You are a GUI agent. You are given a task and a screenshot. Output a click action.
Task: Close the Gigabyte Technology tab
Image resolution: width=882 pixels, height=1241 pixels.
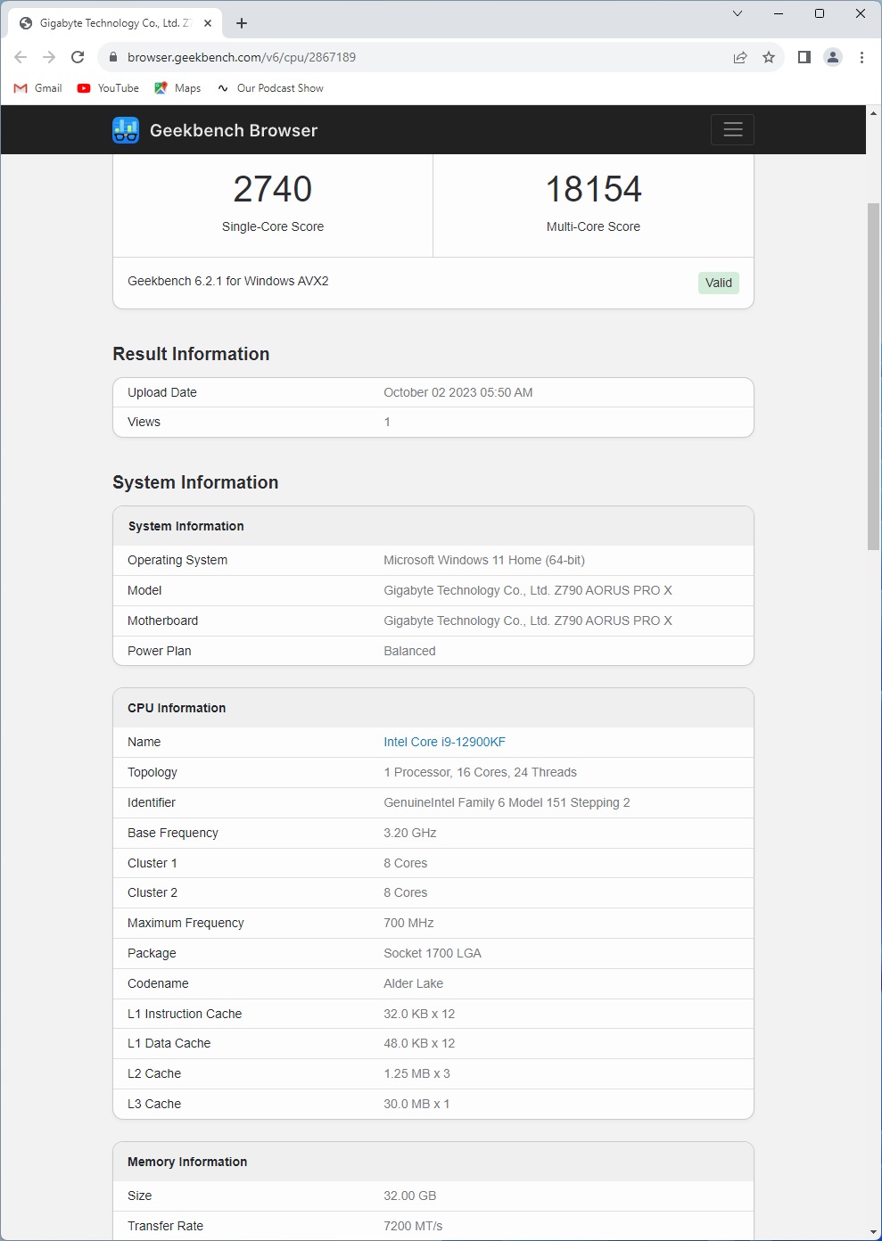pos(208,23)
